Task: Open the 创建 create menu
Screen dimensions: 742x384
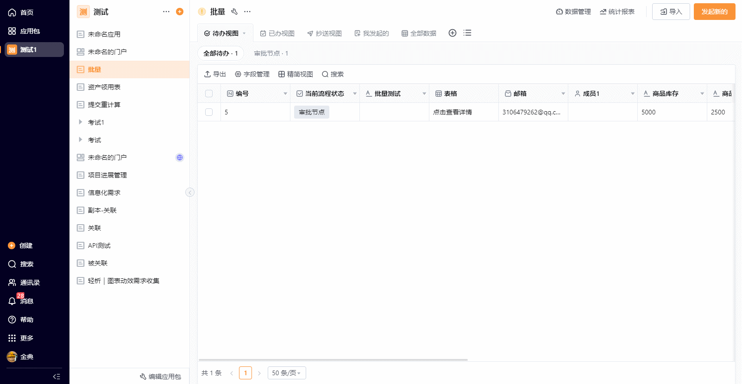Action: (20, 246)
